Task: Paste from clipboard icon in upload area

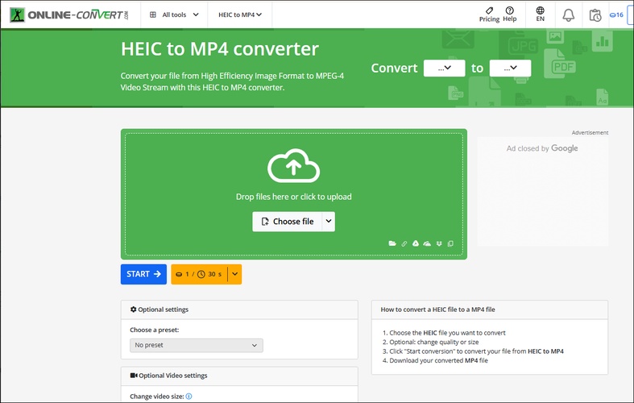Action: (450, 243)
